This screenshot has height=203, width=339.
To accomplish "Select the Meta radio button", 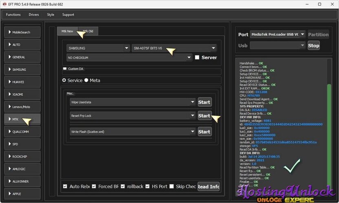I will point(86,80).
